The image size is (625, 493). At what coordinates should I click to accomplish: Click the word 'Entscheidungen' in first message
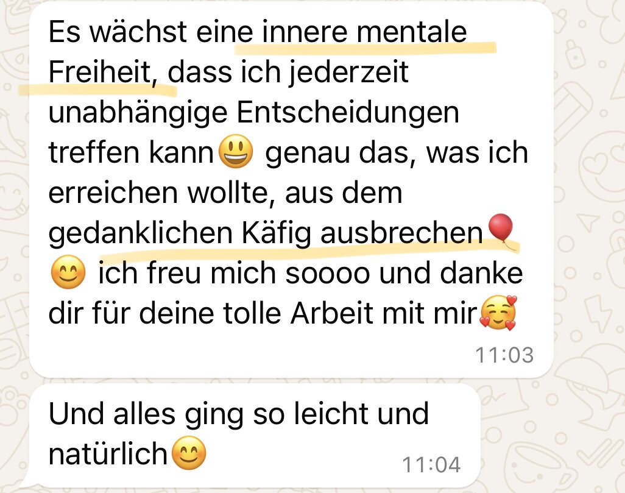[348, 113]
